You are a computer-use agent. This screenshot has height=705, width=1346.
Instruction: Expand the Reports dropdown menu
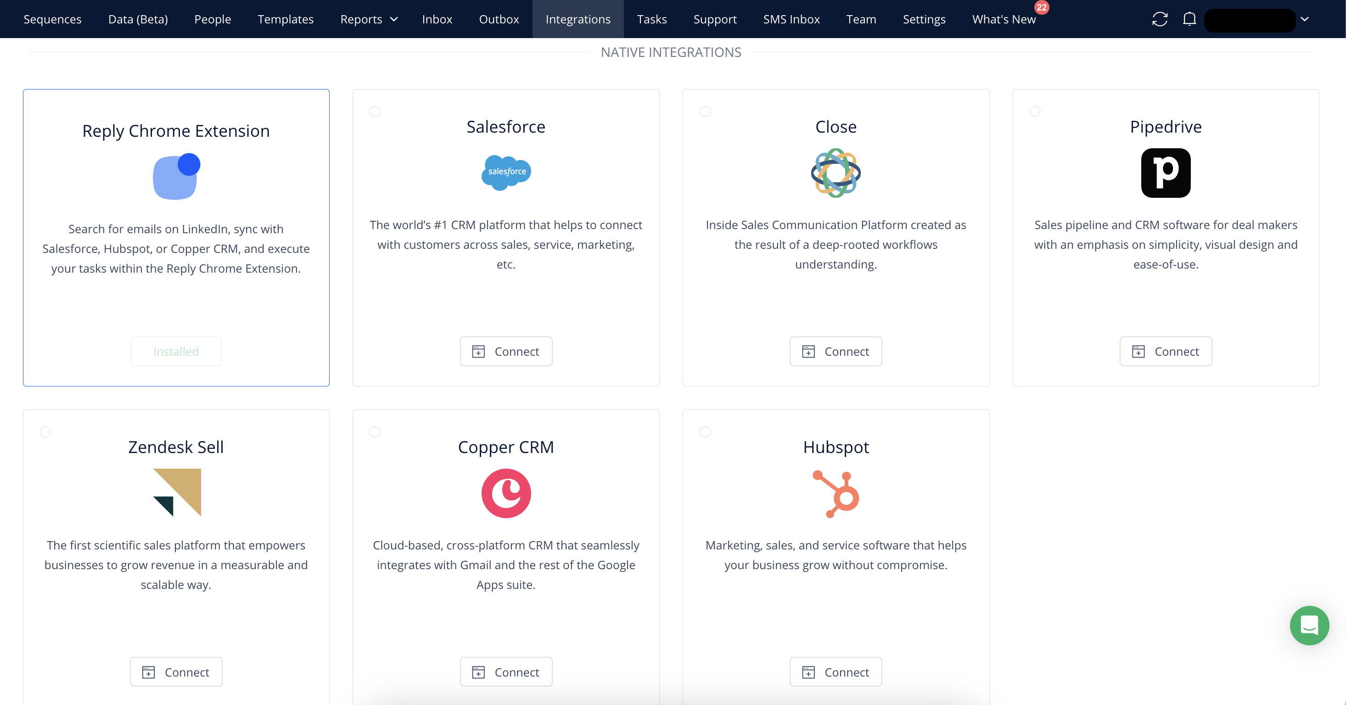369,19
